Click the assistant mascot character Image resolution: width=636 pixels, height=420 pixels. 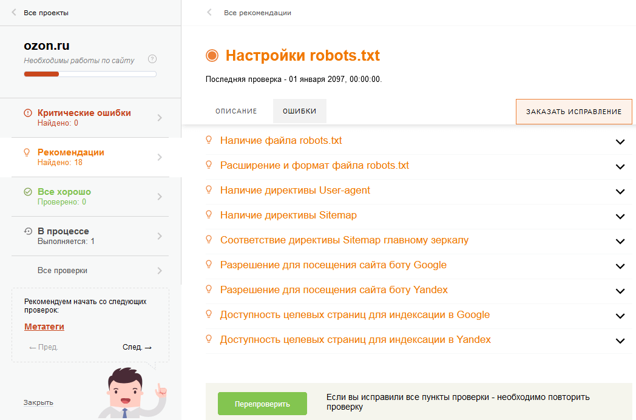[132, 393]
